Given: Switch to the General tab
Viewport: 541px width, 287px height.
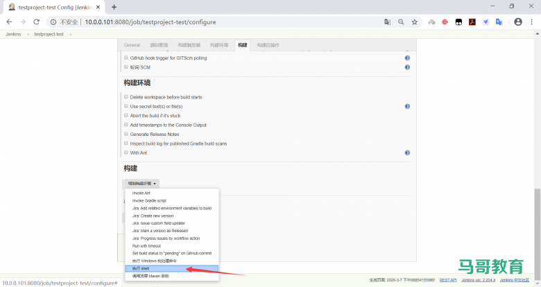Looking at the screenshot, I should 132,45.
